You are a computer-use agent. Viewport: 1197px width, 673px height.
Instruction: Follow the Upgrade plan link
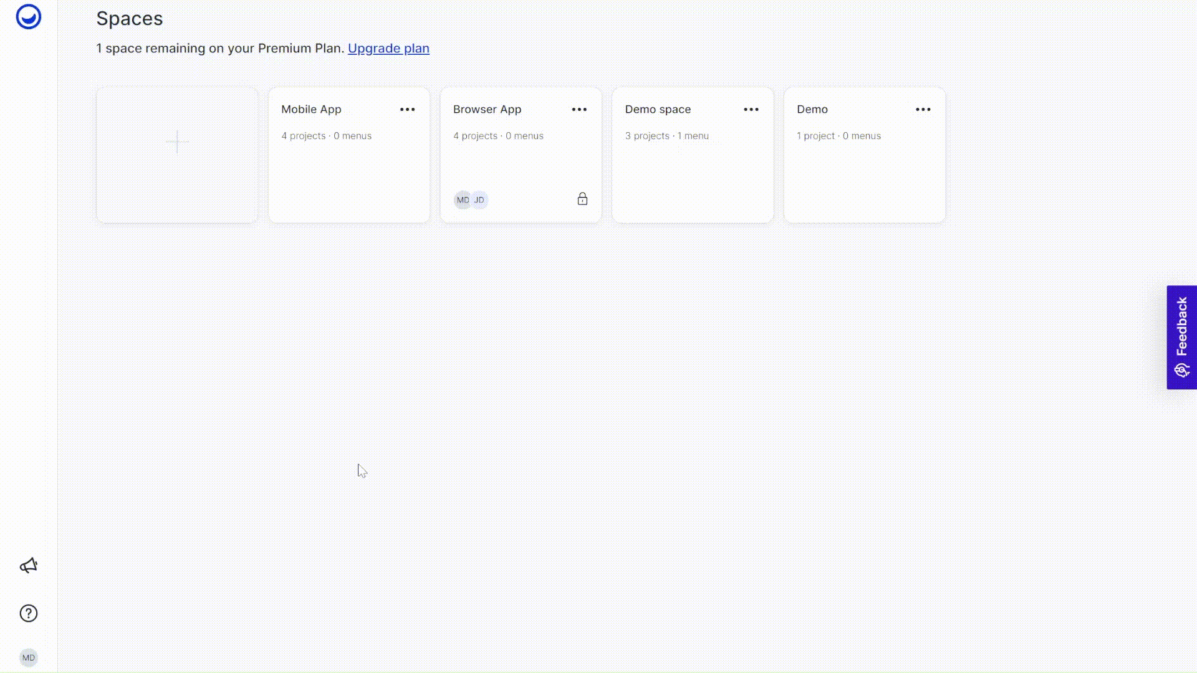point(388,48)
